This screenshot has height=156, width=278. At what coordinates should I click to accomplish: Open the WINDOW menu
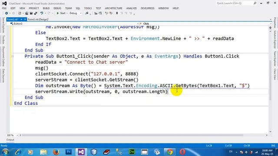click(x=163, y=8)
